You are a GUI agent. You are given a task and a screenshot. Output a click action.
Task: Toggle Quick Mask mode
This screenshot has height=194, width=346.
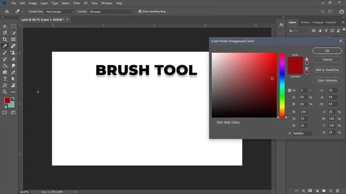click(x=5, y=113)
